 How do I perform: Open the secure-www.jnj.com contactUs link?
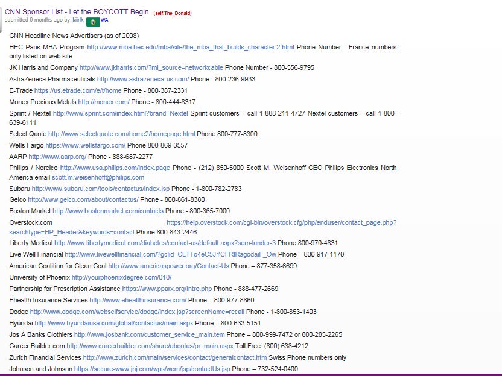click(x=152, y=369)
